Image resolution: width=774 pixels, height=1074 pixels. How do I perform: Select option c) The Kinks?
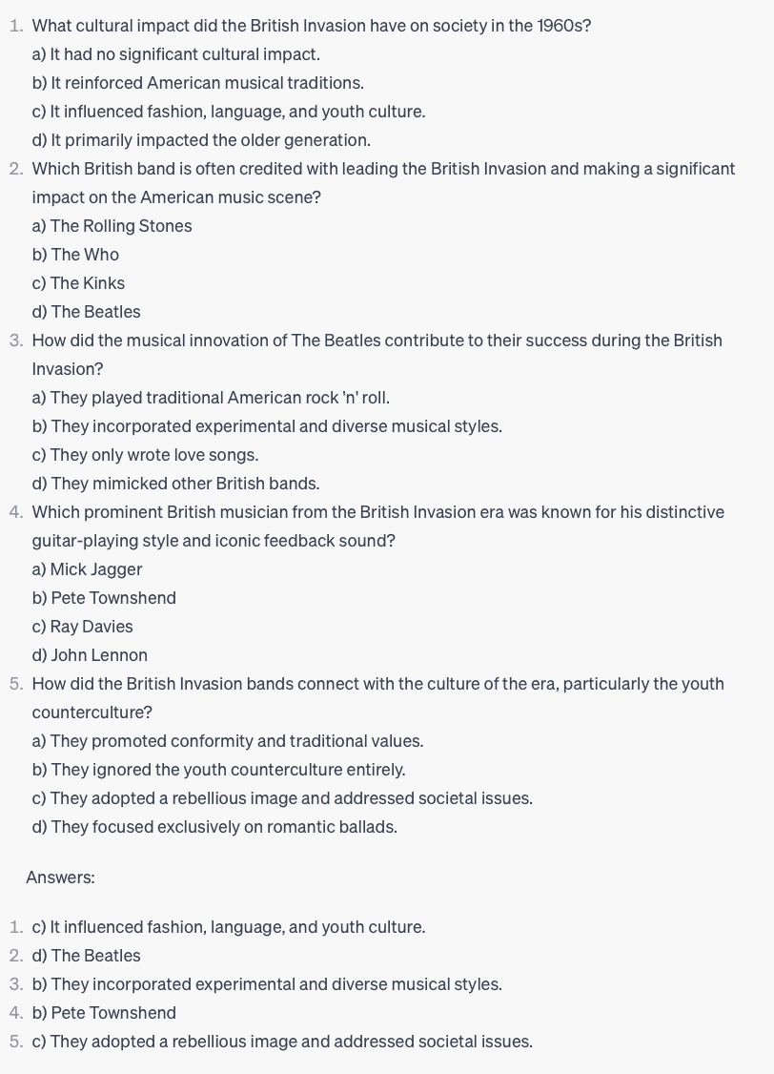(78, 283)
